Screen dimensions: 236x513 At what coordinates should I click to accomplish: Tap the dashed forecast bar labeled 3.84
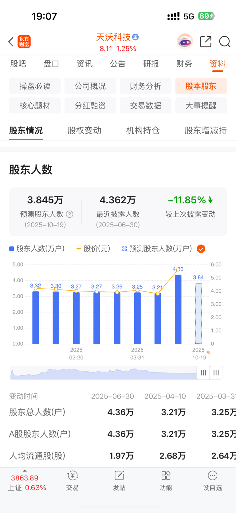click(199, 313)
